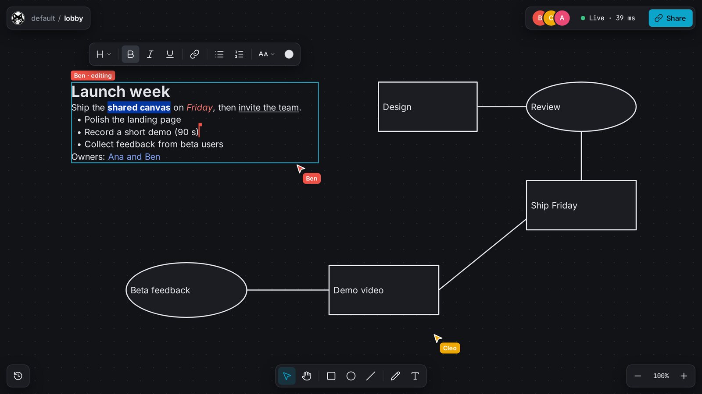
Task: Click the Live 39 ms status indicator
Action: pos(608,18)
